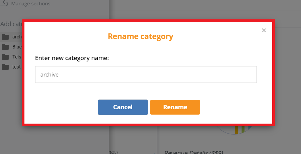Focus the new category name input field
The height and width of the screenshot is (154, 301).
(146, 74)
